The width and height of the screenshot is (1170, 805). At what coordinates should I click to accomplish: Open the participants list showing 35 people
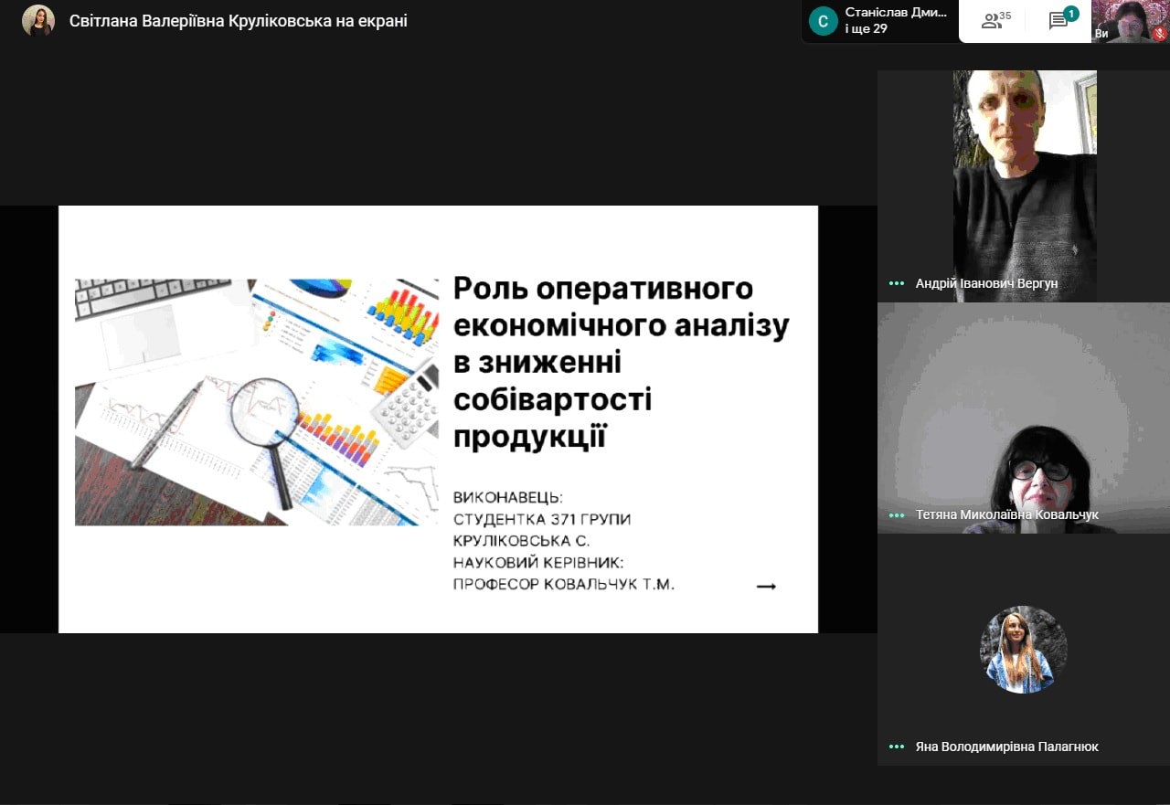995,20
